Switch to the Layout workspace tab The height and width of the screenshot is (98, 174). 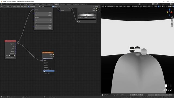point(25,4)
